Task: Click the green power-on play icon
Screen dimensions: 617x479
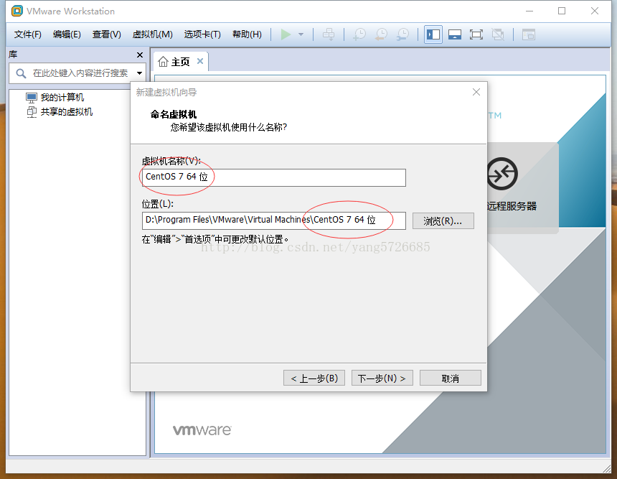Action: (286, 34)
